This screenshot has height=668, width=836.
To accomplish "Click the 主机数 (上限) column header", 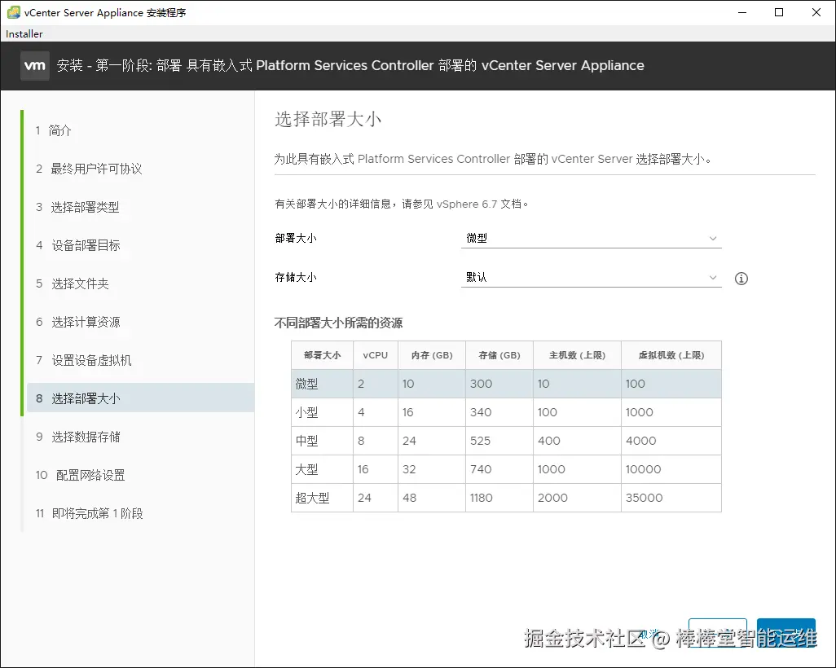I will point(578,355).
